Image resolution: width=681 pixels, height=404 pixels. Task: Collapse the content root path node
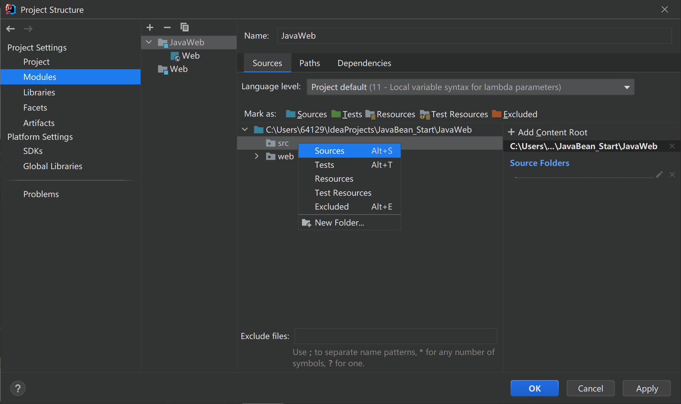pos(245,130)
